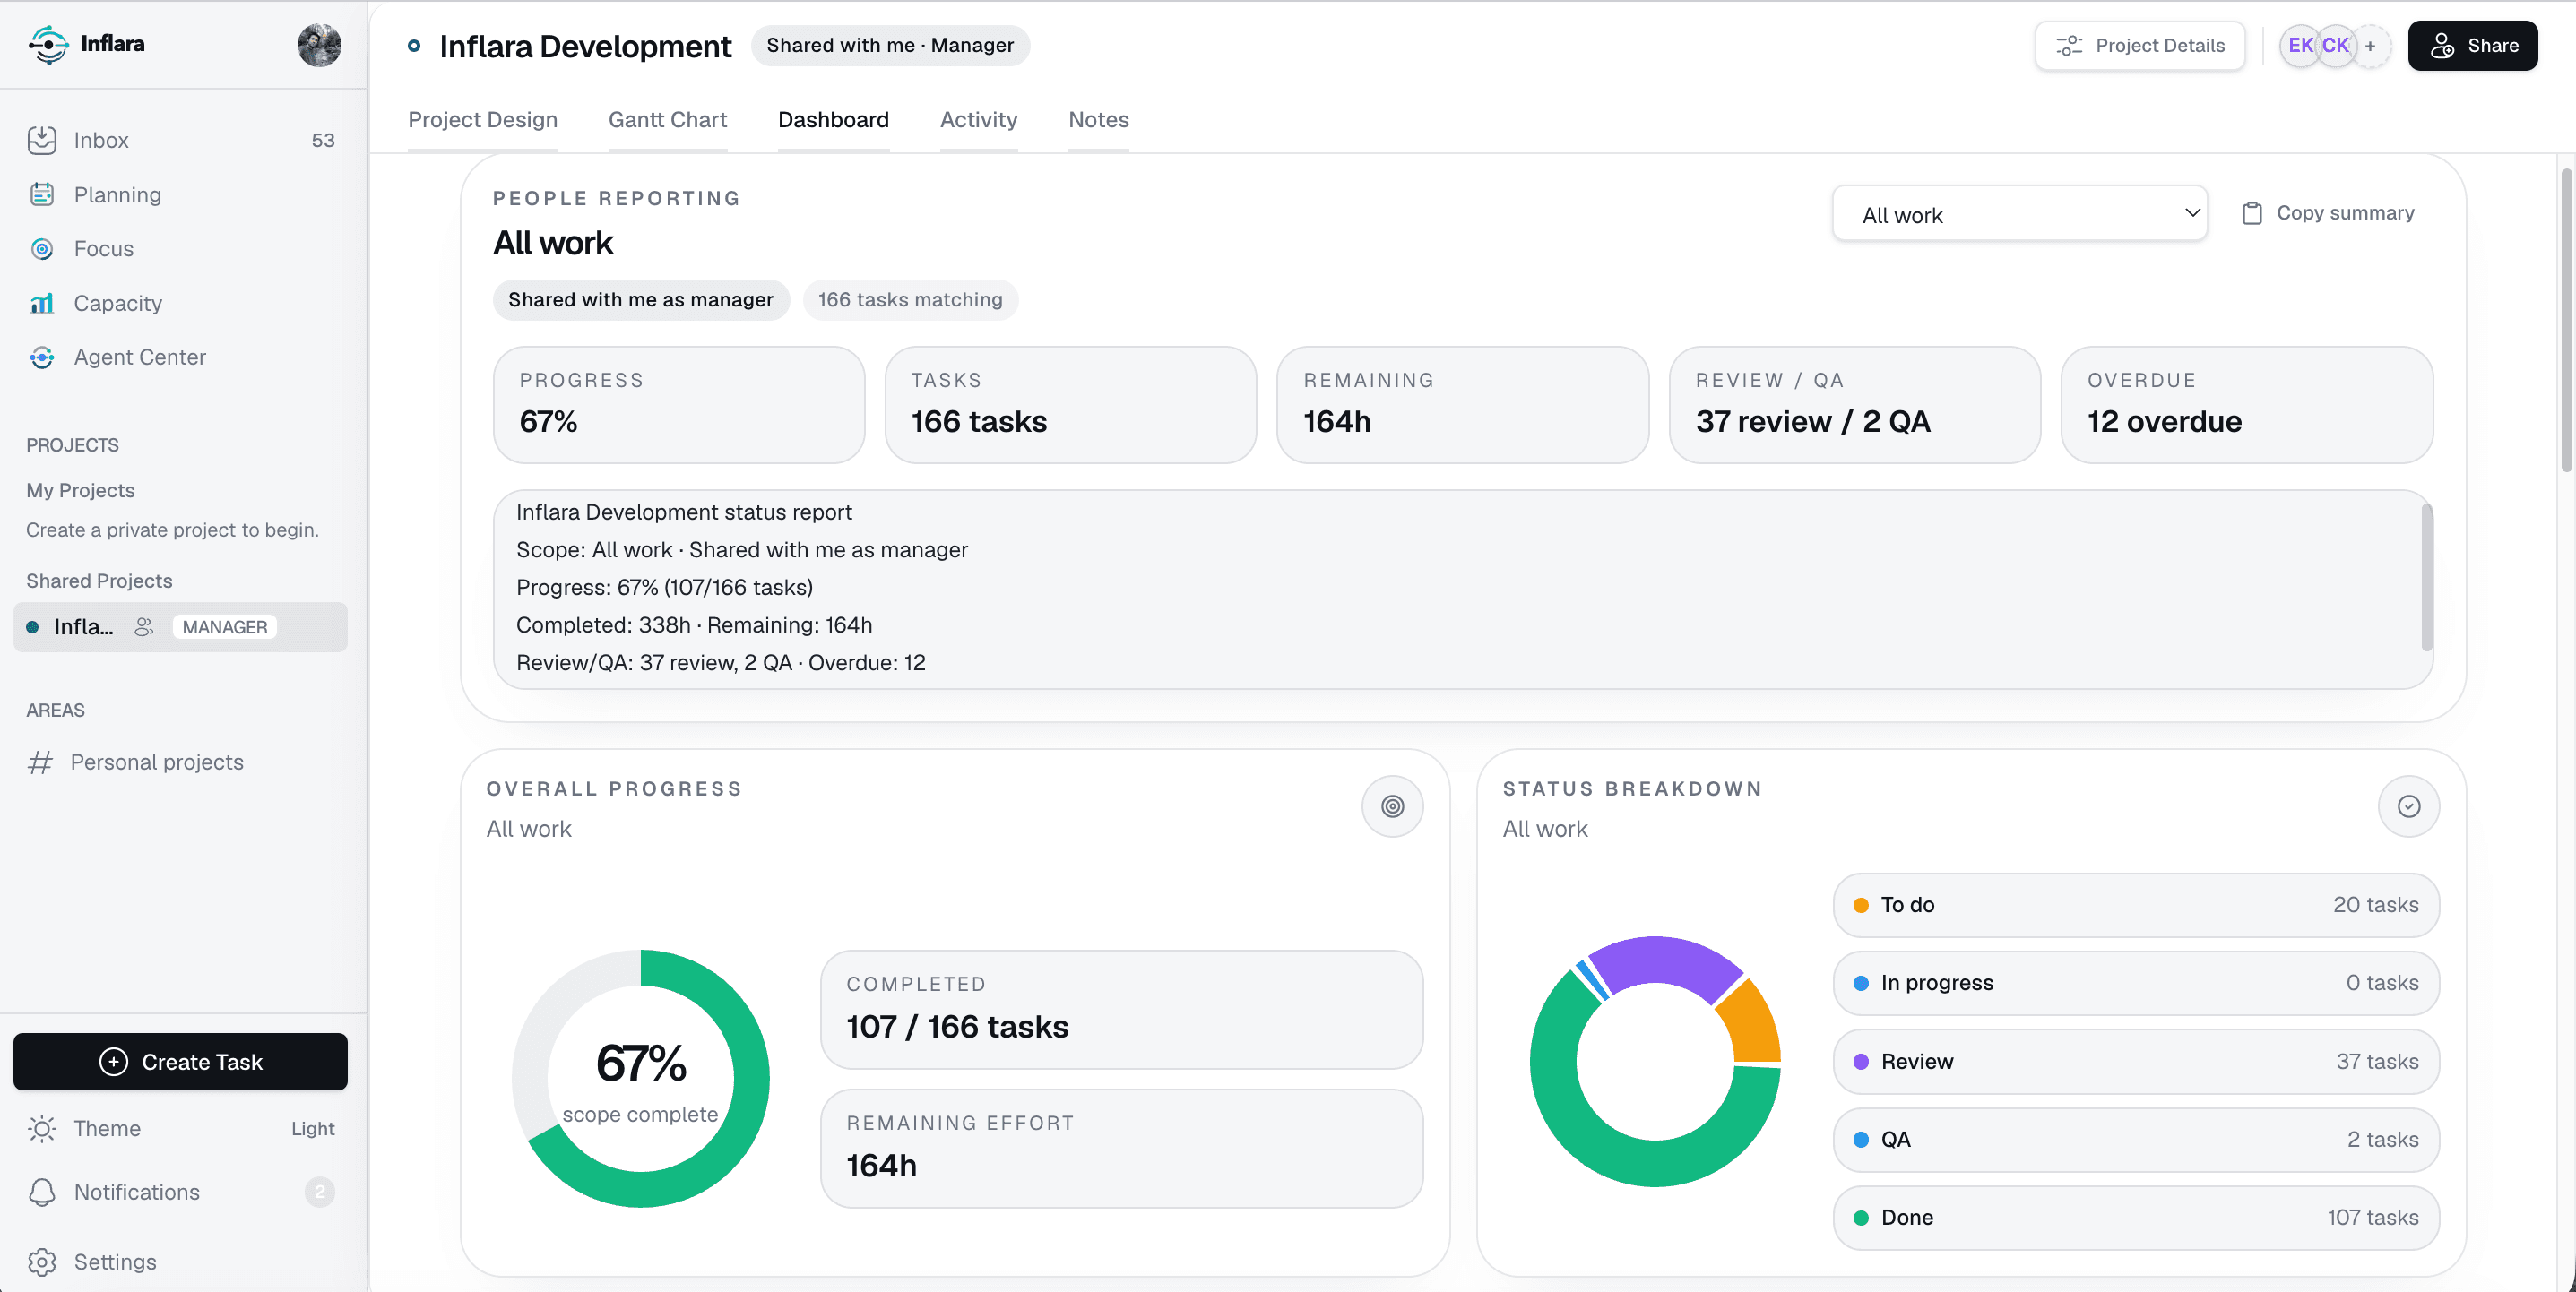Click the clipboard icon beside Copy summary
Image resolution: width=2576 pixels, height=1292 pixels.
click(x=2252, y=213)
